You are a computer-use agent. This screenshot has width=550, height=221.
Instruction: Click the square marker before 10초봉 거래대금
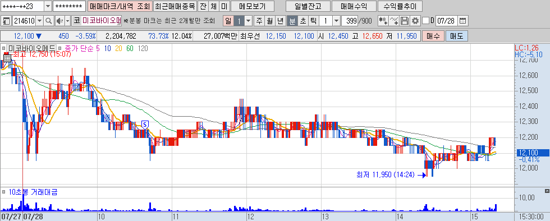coord(3,192)
